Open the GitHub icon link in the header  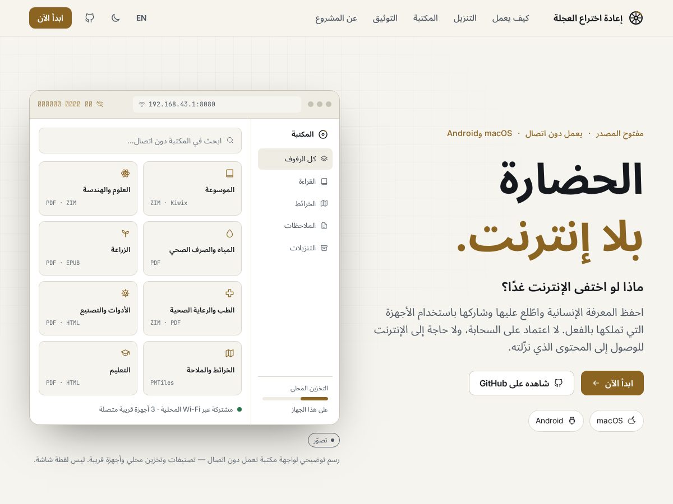tap(90, 18)
